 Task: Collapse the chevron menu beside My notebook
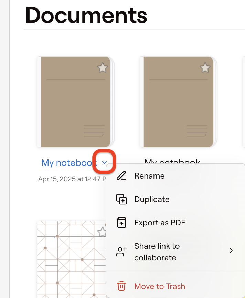click(105, 162)
